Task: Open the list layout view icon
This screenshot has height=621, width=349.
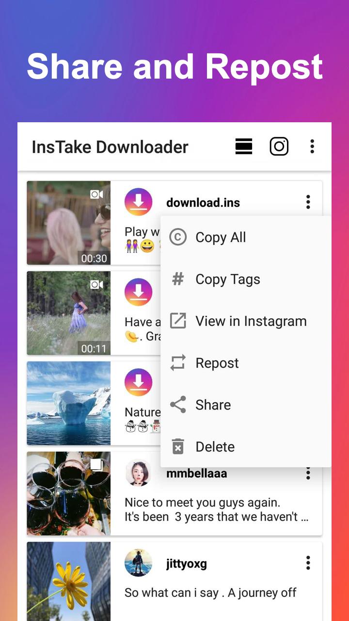Action: point(244,147)
